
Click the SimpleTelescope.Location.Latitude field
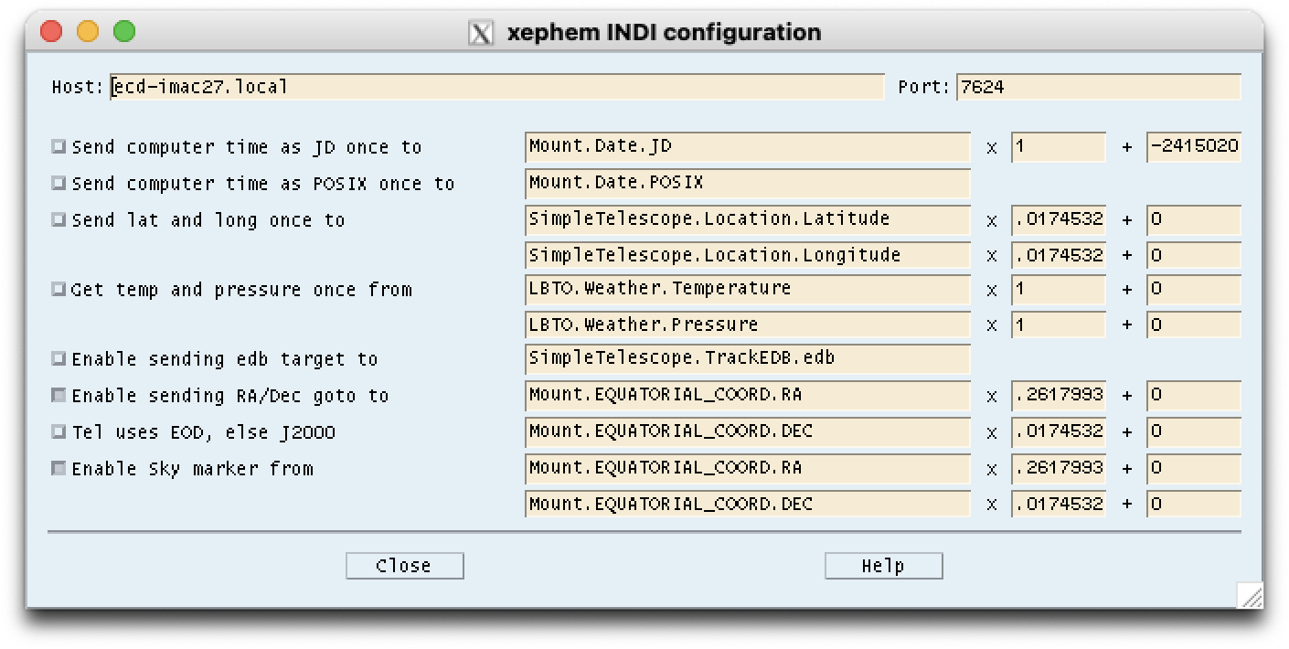click(x=747, y=219)
